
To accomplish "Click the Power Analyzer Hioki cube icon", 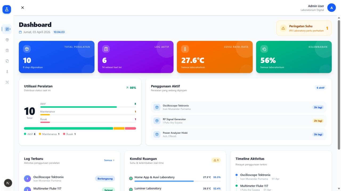I will pos(157,134).
